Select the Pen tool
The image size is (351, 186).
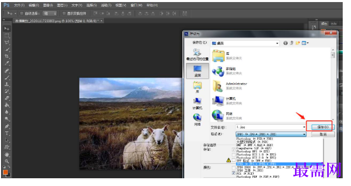pyautogui.click(x=7, y=126)
